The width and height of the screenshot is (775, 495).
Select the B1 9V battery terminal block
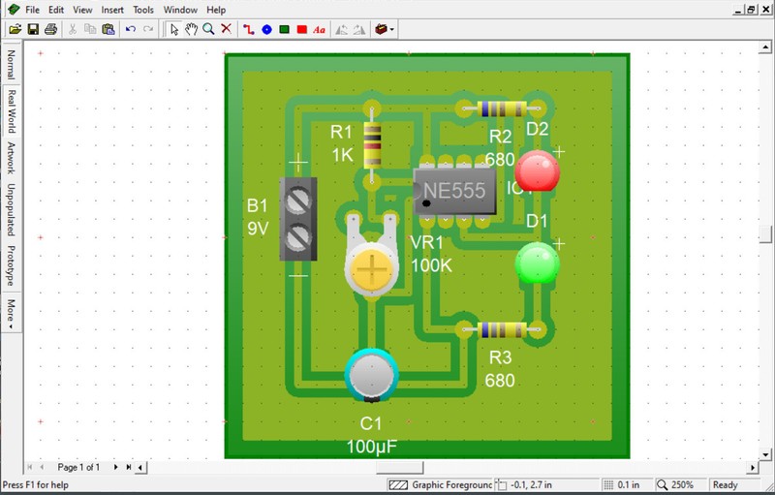(298, 219)
